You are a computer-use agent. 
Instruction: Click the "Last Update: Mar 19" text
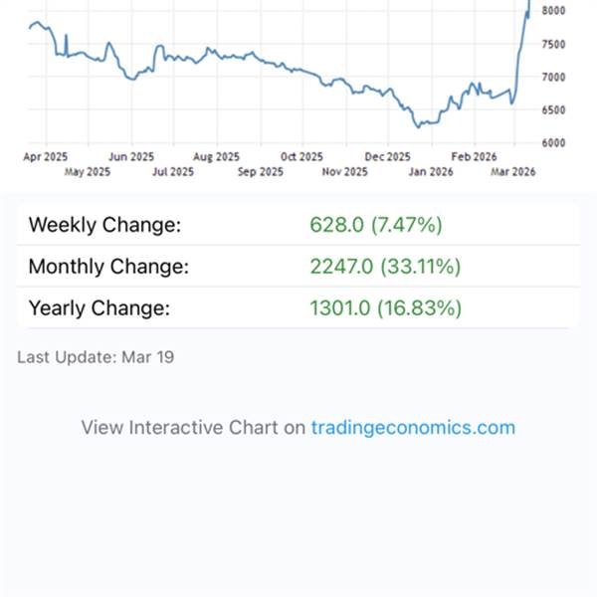point(96,356)
